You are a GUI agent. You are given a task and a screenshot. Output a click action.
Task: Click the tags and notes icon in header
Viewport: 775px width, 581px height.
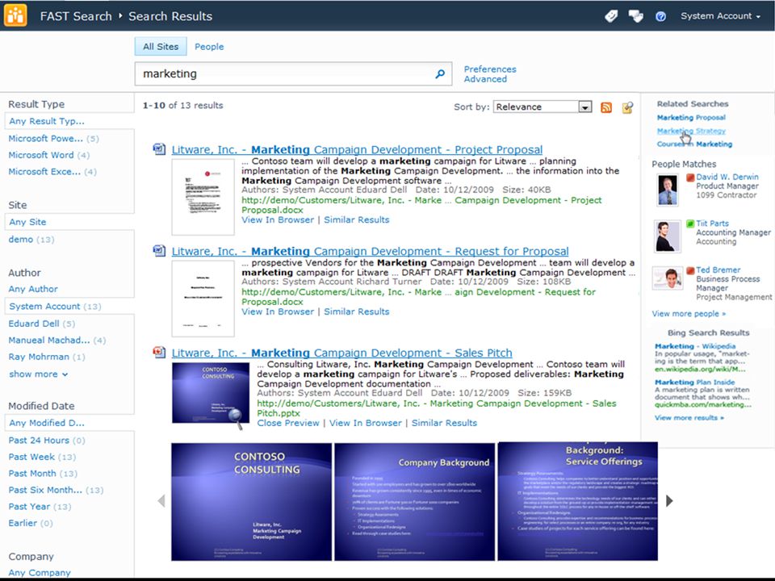[611, 16]
